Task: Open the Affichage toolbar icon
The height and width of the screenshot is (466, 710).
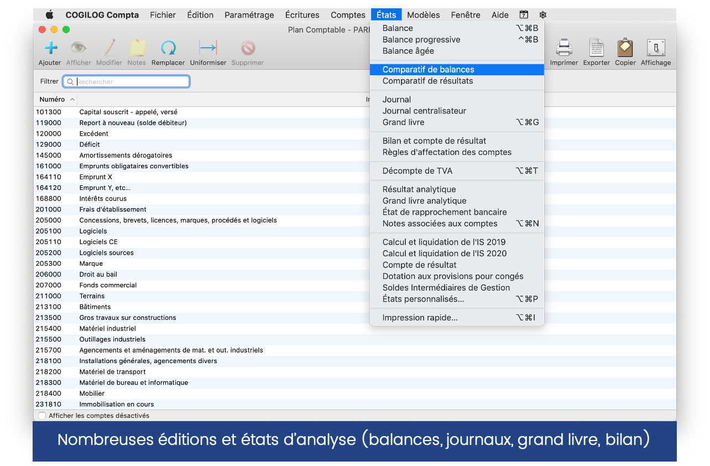Action: [x=656, y=48]
